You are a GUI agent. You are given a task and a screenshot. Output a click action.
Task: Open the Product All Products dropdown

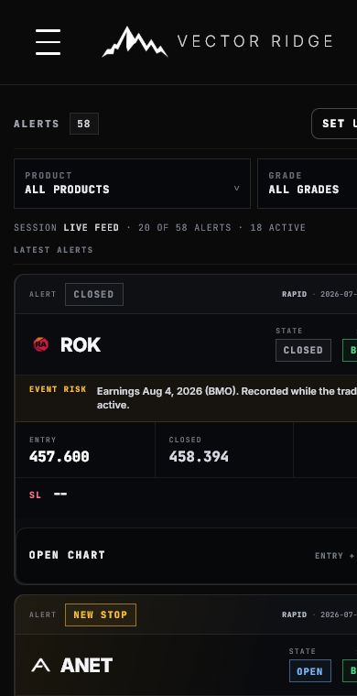(x=132, y=183)
